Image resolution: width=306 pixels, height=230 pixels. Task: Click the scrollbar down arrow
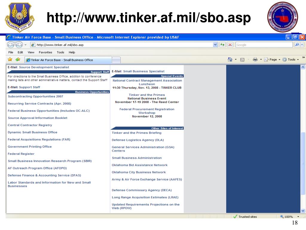[x=303, y=211]
